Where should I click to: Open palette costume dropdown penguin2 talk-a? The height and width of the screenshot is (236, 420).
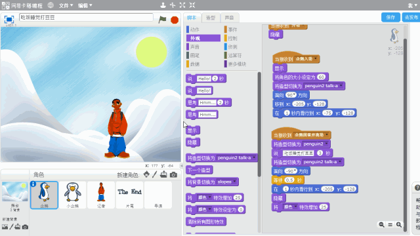236,157
